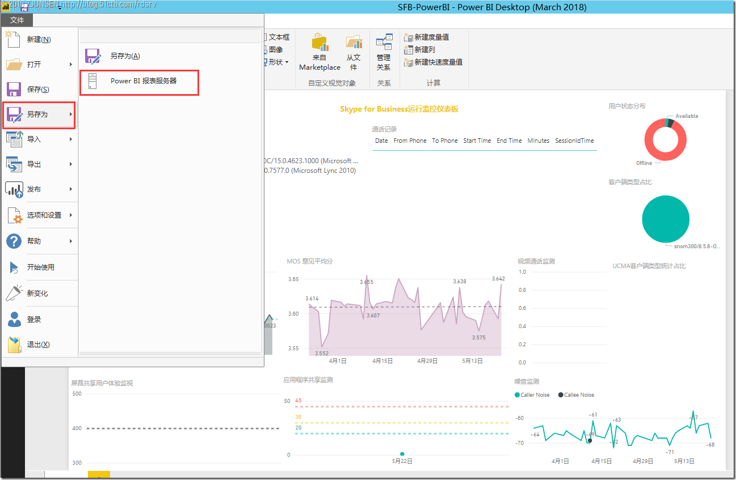Viewport: 736px width, 480px height.
Task: Click the Minutes column header
Action: click(539, 141)
